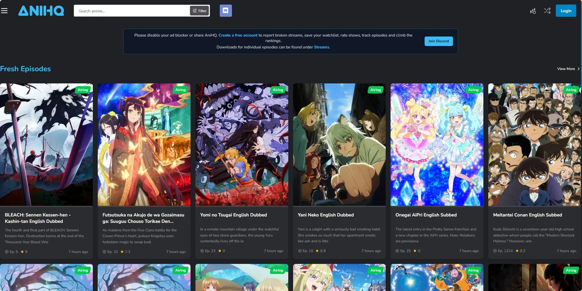Viewport: 582px width, 291px height.
Task: Click the Ep. 5 play icon on BLEACH card
Action: coord(7,252)
